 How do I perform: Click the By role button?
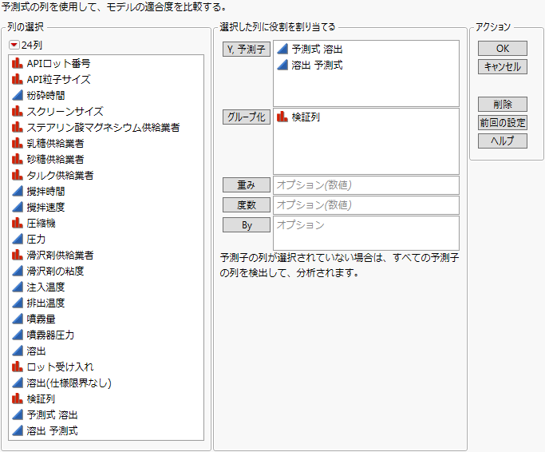(x=247, y=225)
